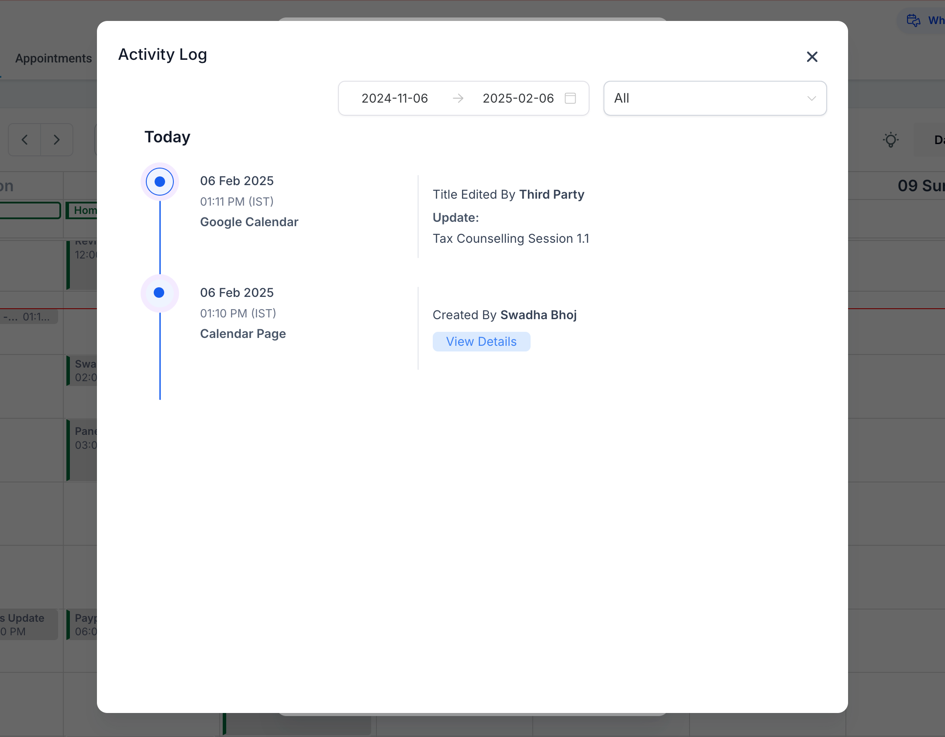
Task: Select the Google Calendar timeline marker
Action: (x=160, y=182)
